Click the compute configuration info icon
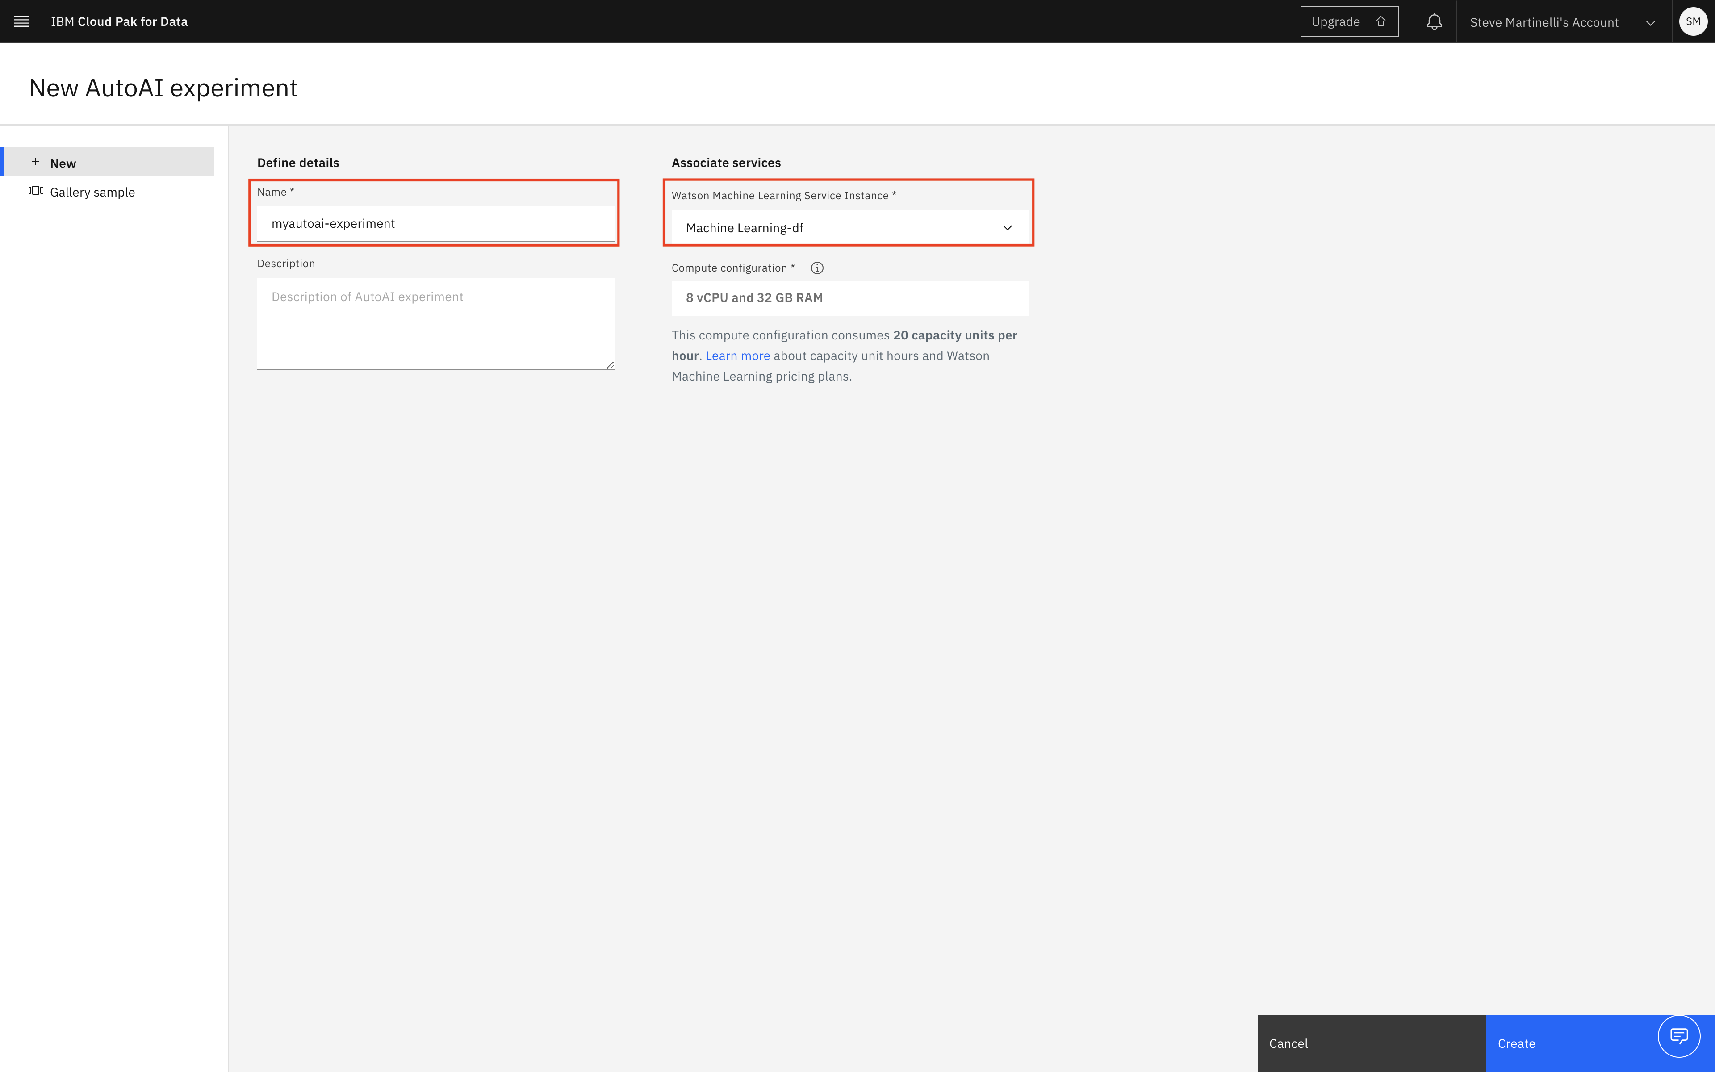 point(817,268)
